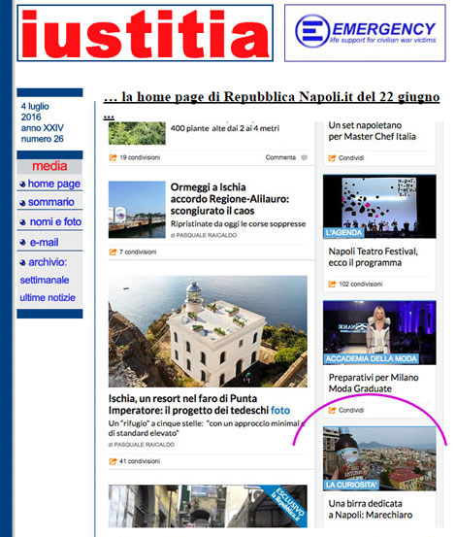Click the Ormeggi a Ischia headline

click(x=230, y=199)
